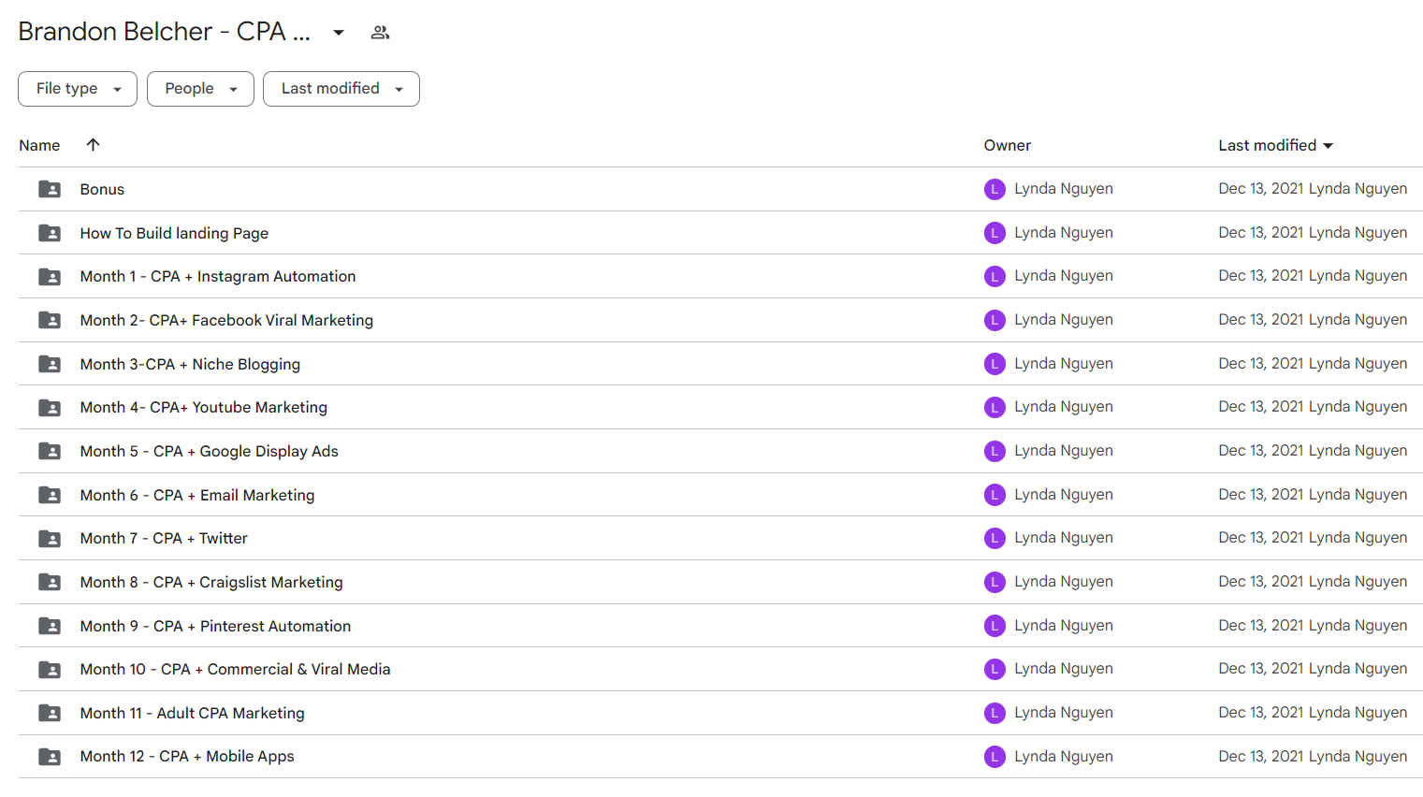The width and height of the screenshot is (1423, 797).
Task: Select Month 3-CPA + Niche Blogging
Action: (x=190, y=364)
